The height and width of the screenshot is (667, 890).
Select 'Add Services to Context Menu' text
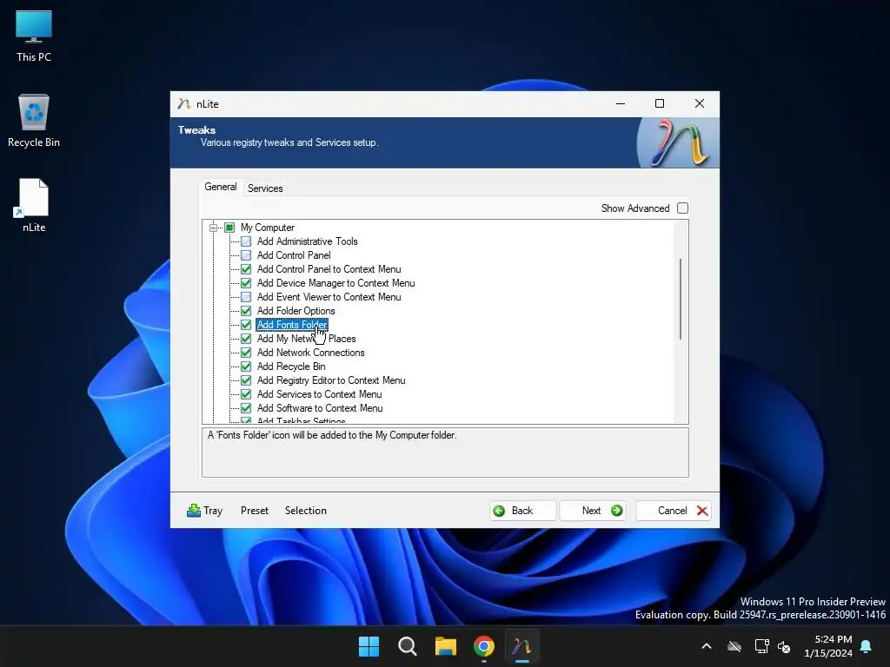(319, 394)
